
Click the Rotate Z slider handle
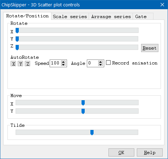pos(17,47)
